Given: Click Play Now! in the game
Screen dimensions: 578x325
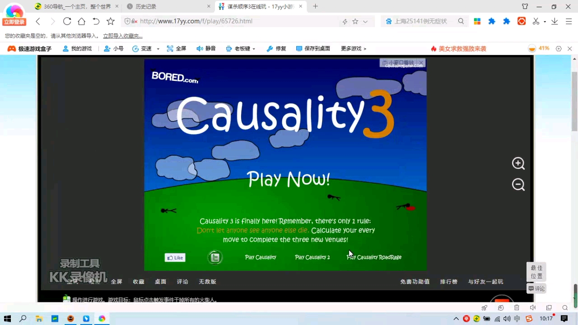Looking at the screenshot, I should click(x=289, y=179).
